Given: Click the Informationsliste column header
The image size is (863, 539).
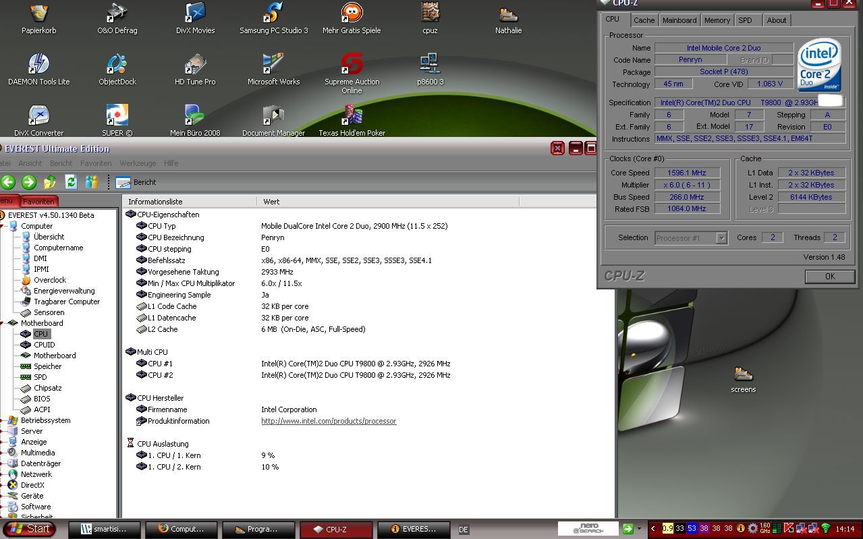Looking at the screenshot, I should click(190, 202).
